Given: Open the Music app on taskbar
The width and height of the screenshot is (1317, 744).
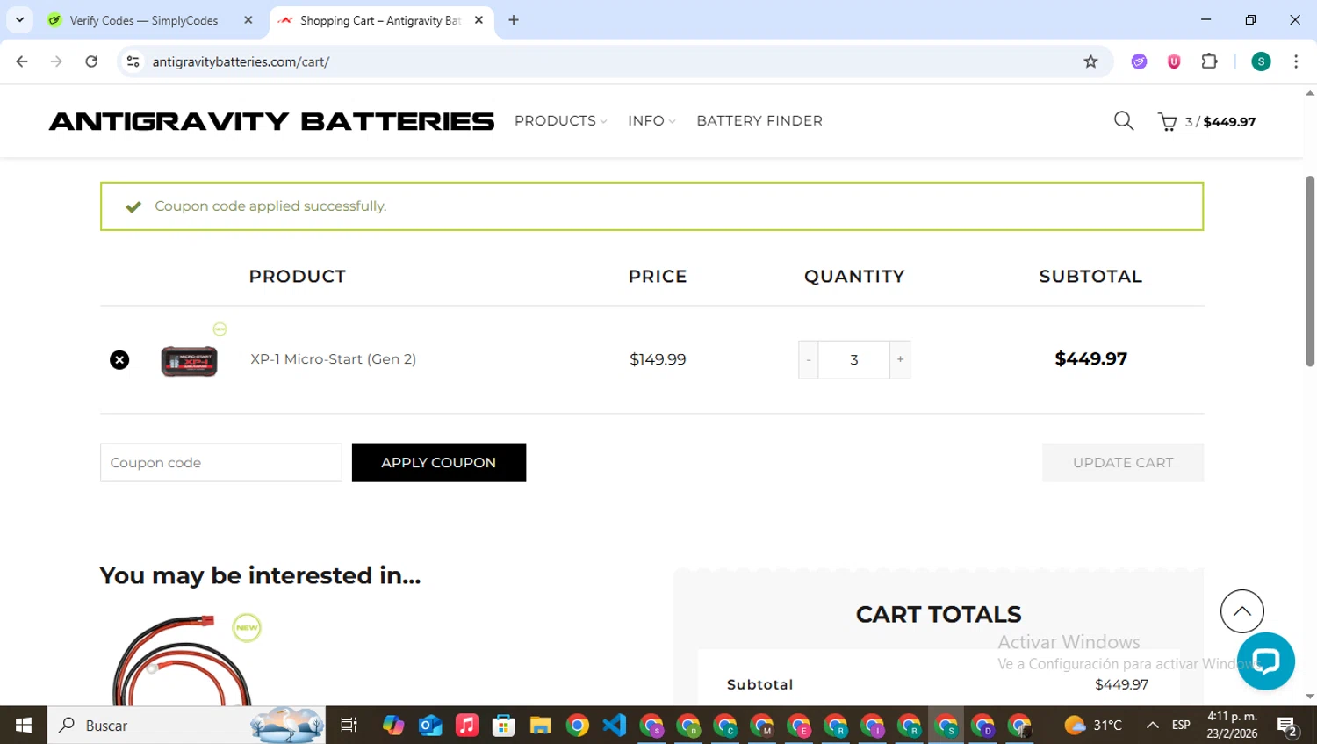Looking at the screenshot, I should tap(467, 726).
